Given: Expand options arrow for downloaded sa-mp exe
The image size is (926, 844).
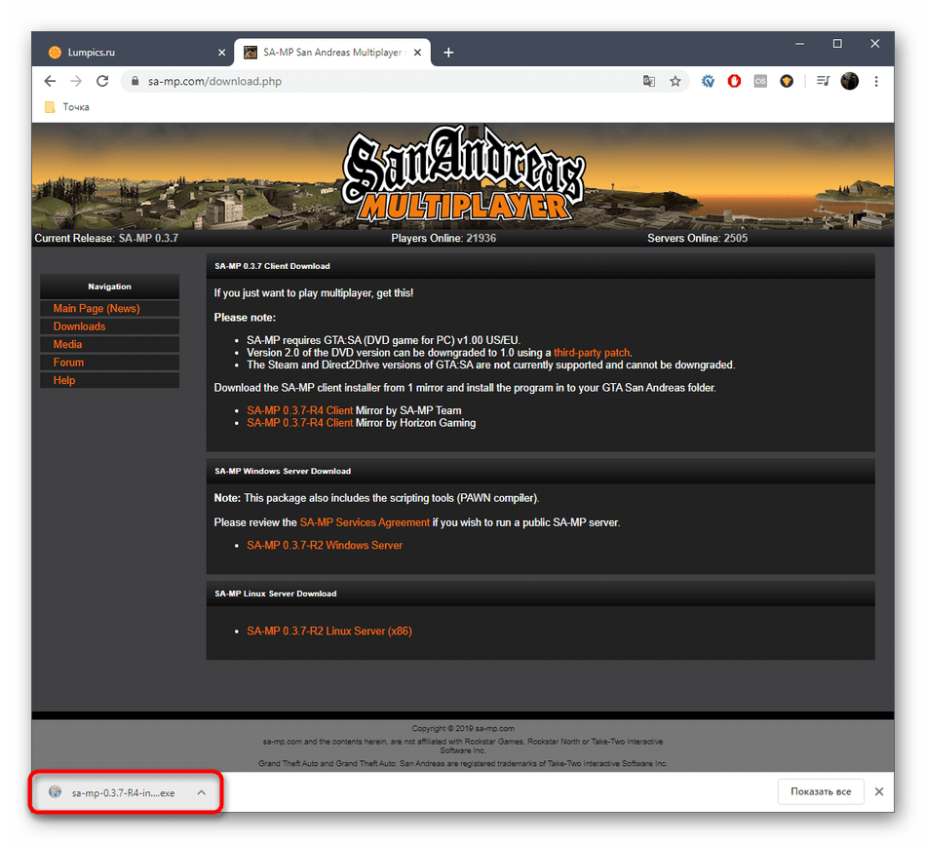Looking at the screenshot, I should click(201, 792).
